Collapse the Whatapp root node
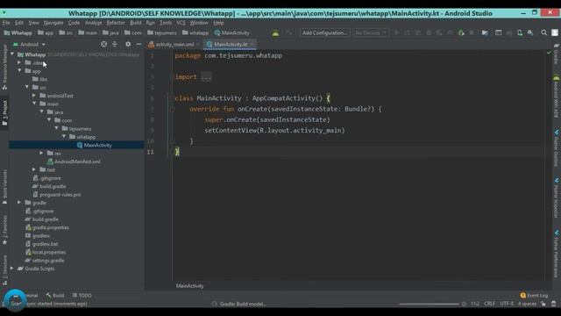The width and height of the screenshot is (561, 316). pyautogui.click(x=12, y=54)
